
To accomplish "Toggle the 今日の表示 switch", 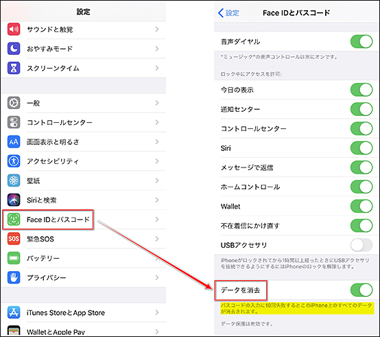I will [x=361, y=90].
